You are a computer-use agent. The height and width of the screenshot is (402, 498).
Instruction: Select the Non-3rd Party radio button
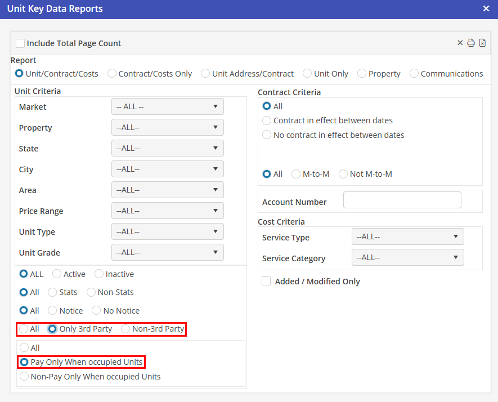(x=126, y=329)
